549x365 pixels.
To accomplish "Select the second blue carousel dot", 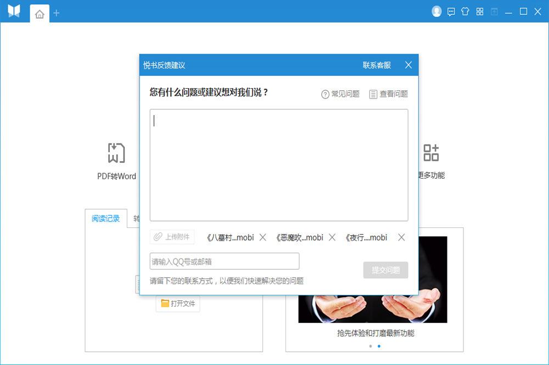I will [x=379, y=346].
